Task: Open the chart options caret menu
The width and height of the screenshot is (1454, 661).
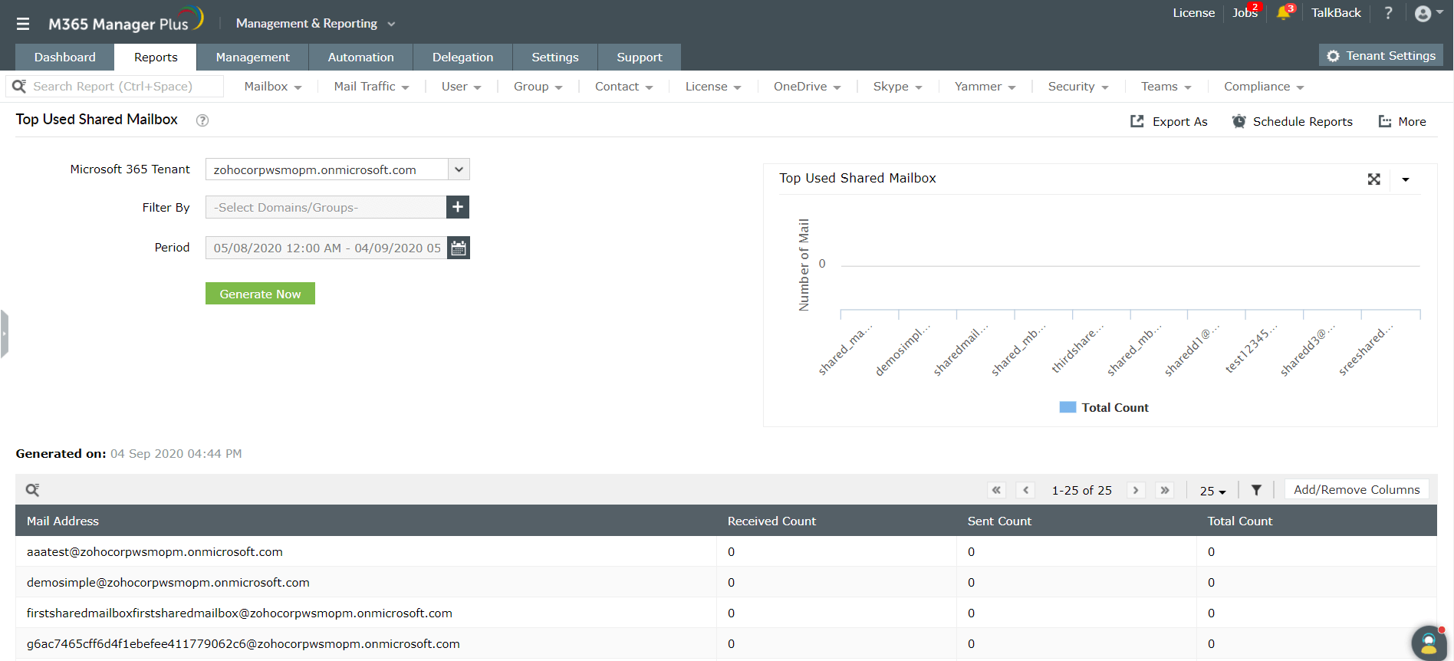Action: (1406, 179)
